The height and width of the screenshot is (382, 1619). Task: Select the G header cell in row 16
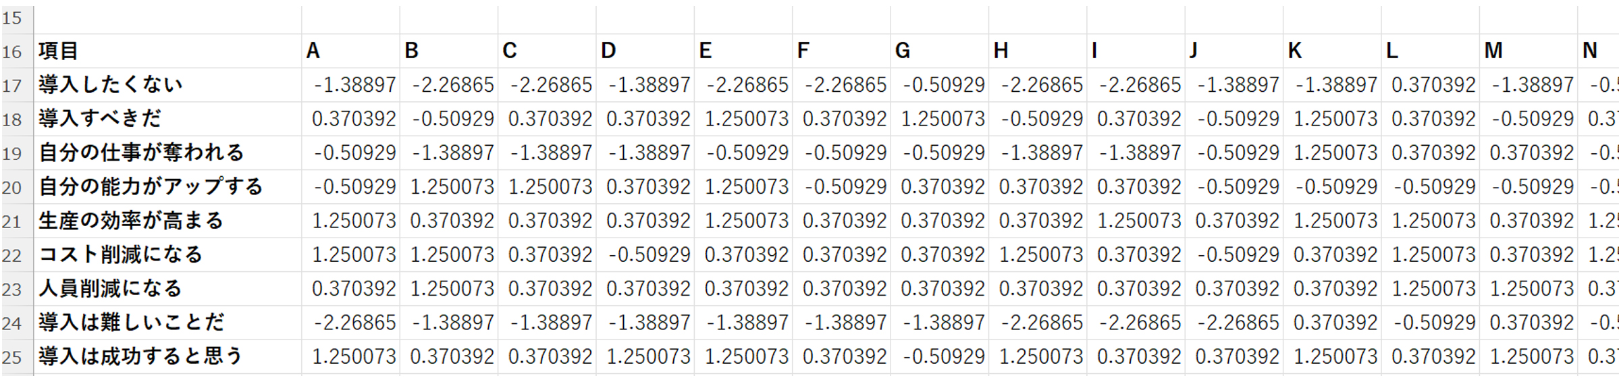click(x=939, y=51)
